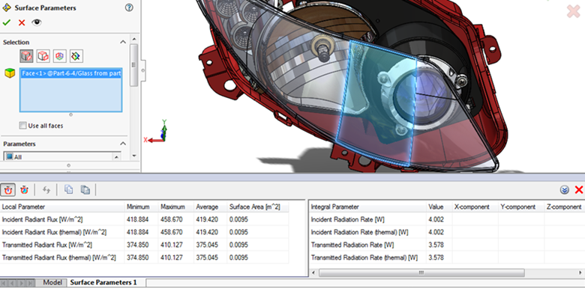
Task: Click the green OK checkmark
Action: click(x=6, y=22)
